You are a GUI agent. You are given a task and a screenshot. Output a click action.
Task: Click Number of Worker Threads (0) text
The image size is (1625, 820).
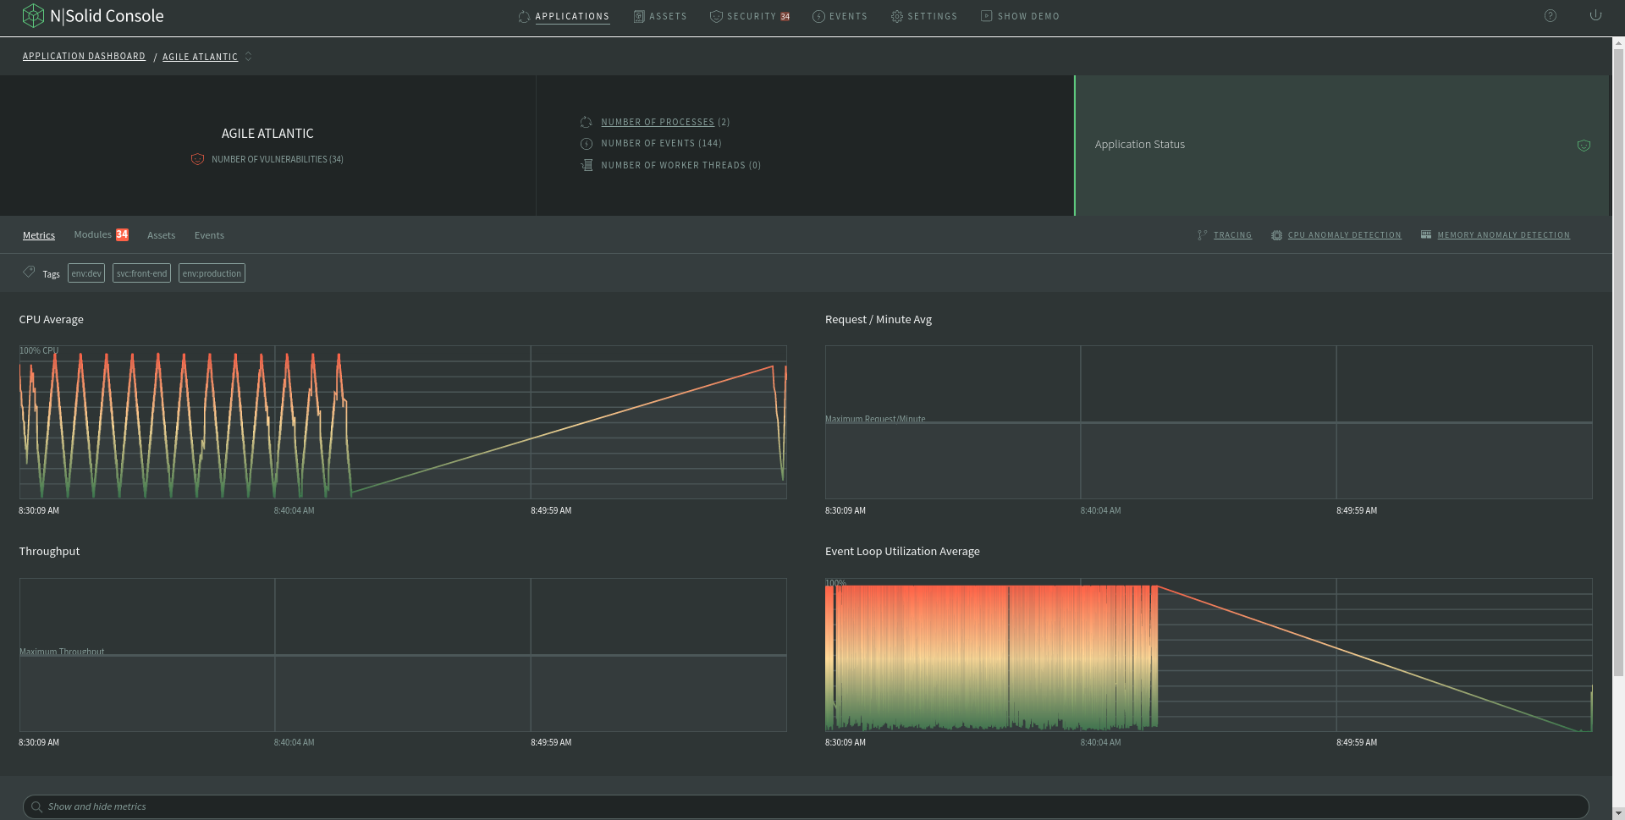click(680, 165)
